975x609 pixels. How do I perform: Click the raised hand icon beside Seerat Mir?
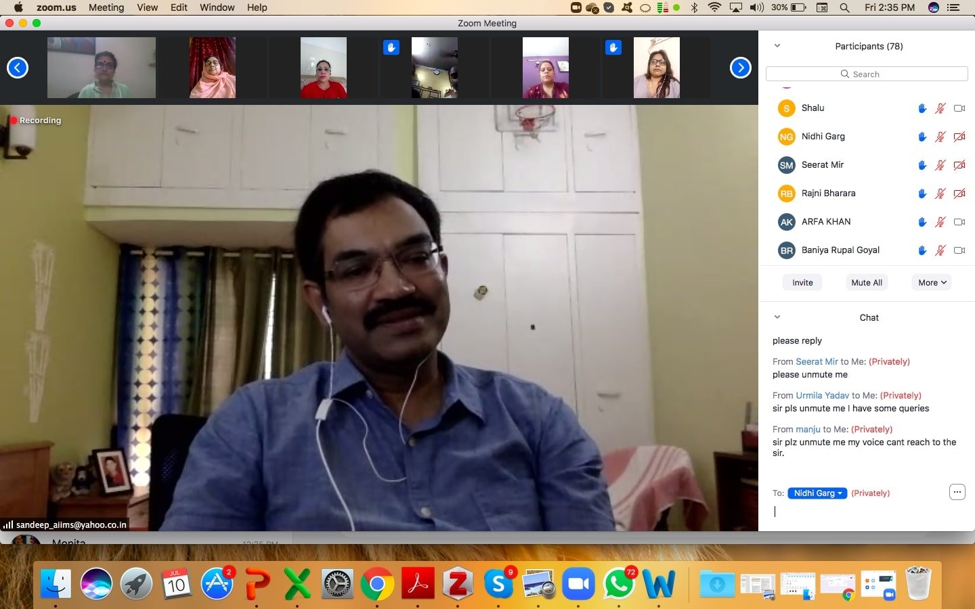click(x=922, y=165)
